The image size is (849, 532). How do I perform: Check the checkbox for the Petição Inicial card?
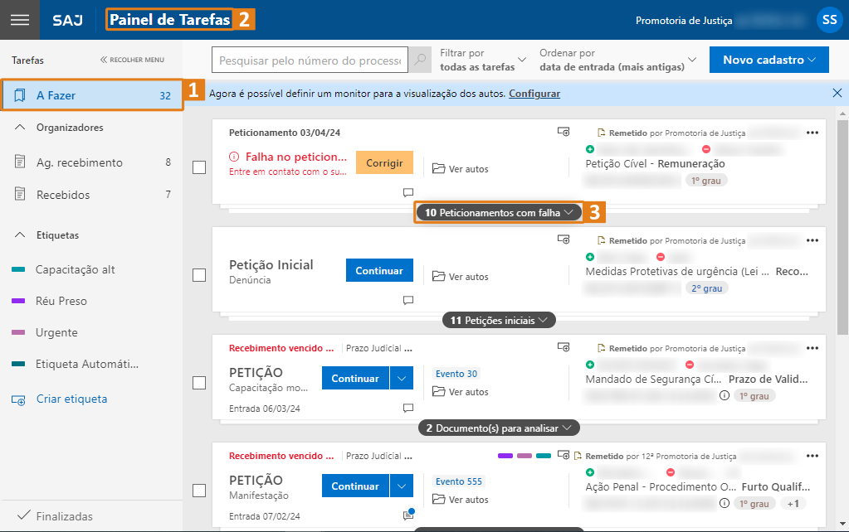click(x=198, y=274)
